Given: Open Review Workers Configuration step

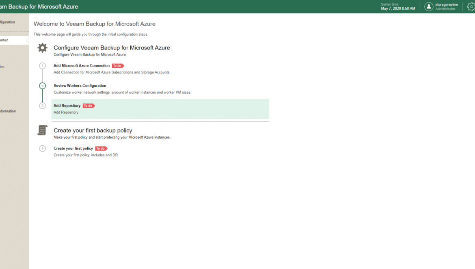Looking at the screenshot, I should [80, 86].
